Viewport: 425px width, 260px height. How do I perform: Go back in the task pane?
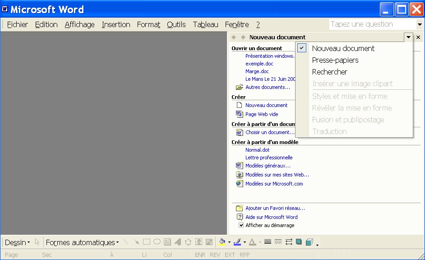pyautogui.click(x=234, y=37)
